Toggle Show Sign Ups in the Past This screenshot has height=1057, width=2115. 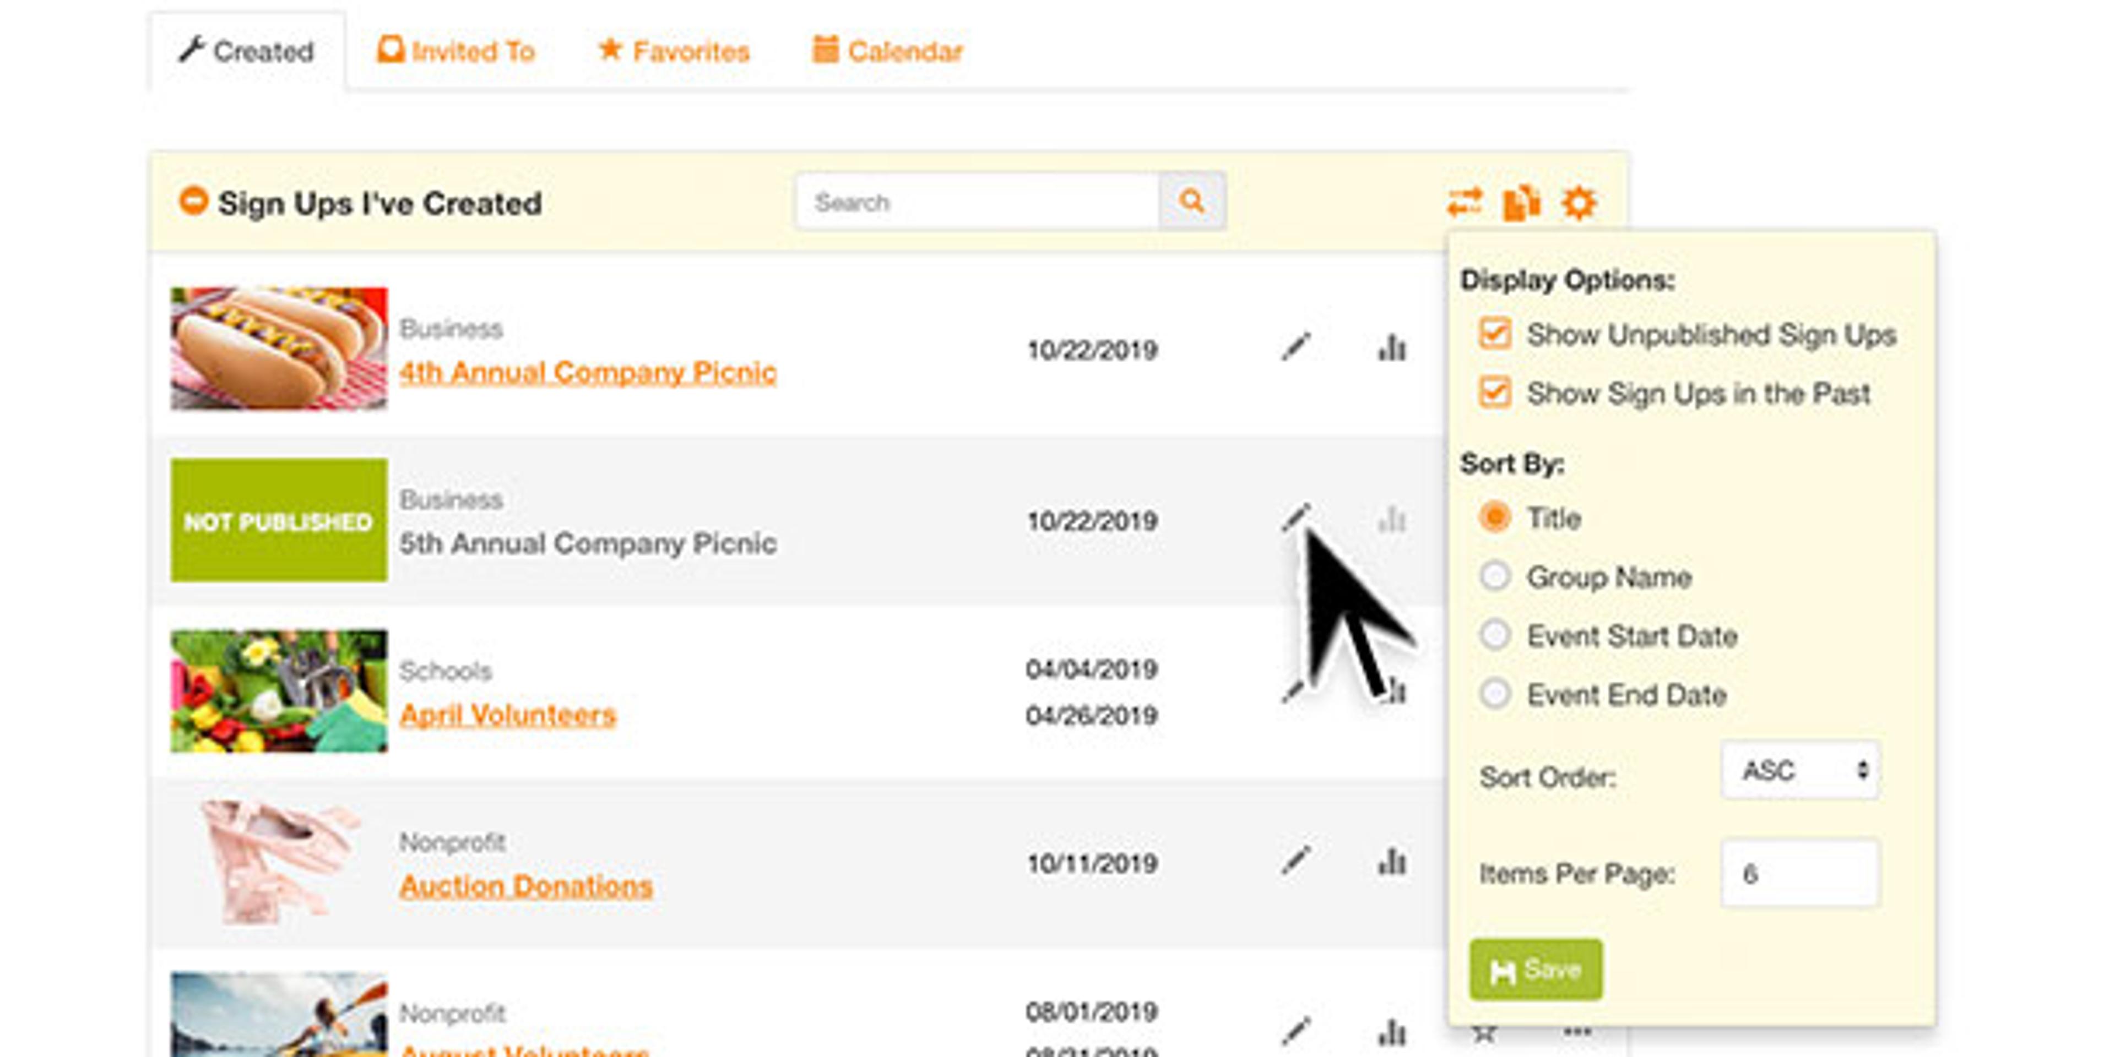(1494, 393)
